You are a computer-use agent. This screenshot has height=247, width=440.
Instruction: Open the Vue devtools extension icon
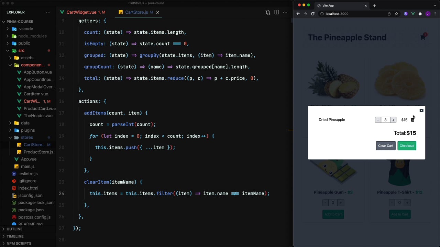coord(413,14)
